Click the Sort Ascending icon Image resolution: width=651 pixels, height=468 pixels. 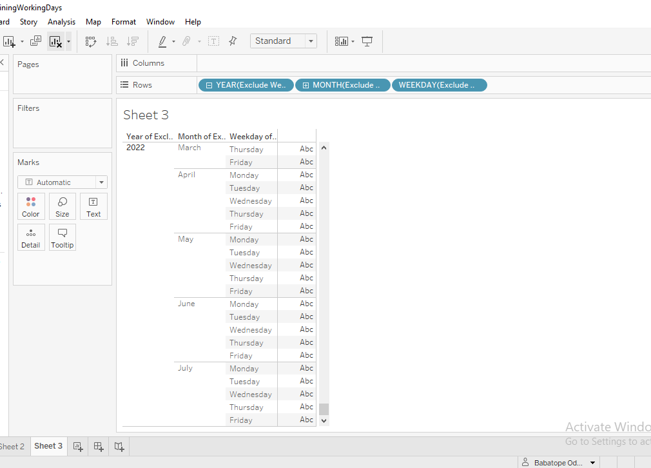coord(112,41)
